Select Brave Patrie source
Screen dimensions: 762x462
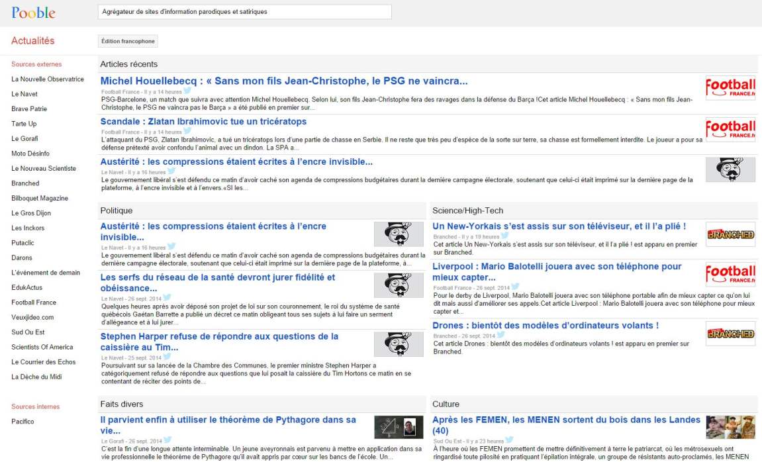[29, 109]
